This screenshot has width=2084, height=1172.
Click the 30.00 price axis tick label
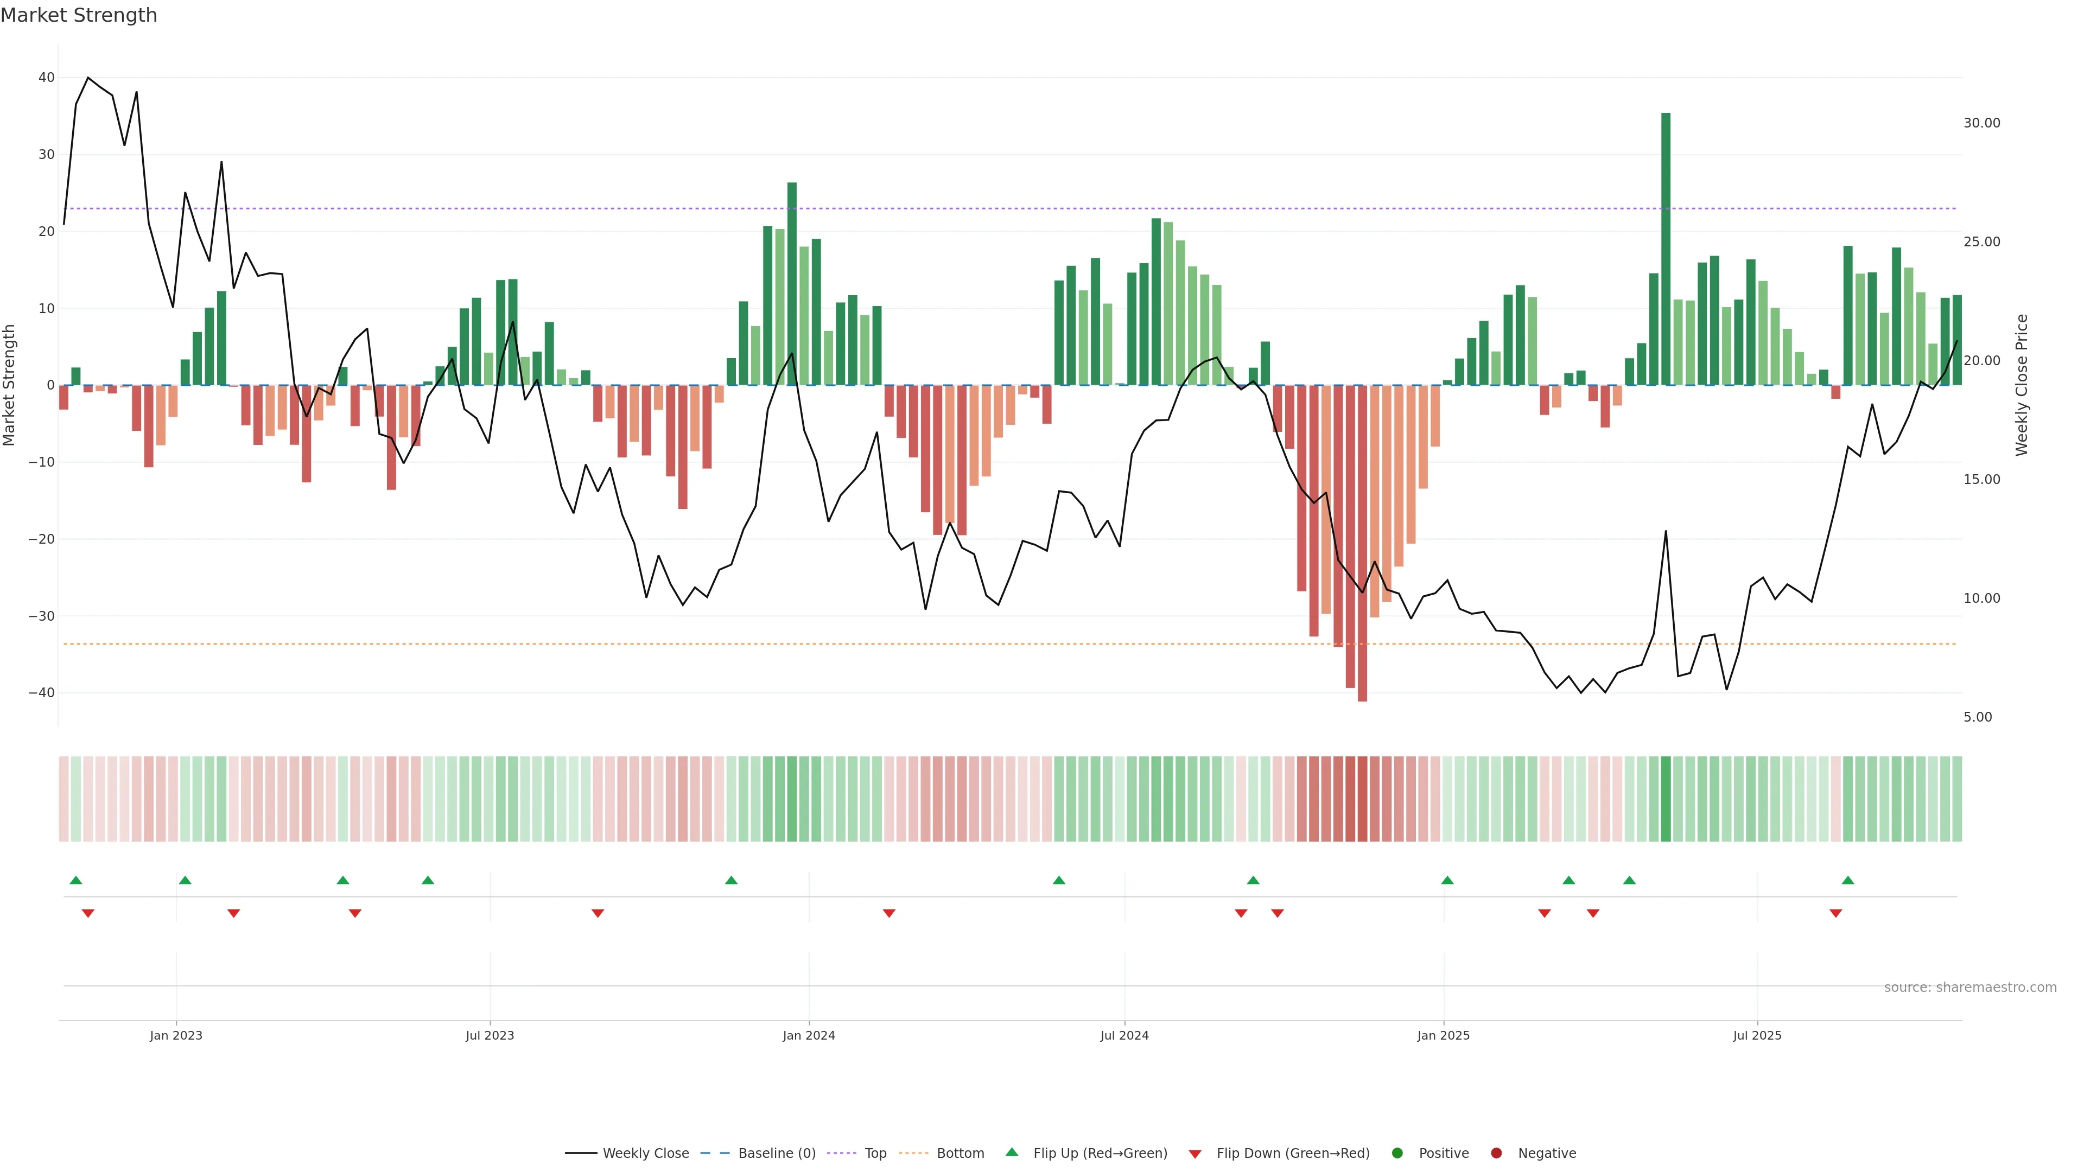[x=1981, y=123]
